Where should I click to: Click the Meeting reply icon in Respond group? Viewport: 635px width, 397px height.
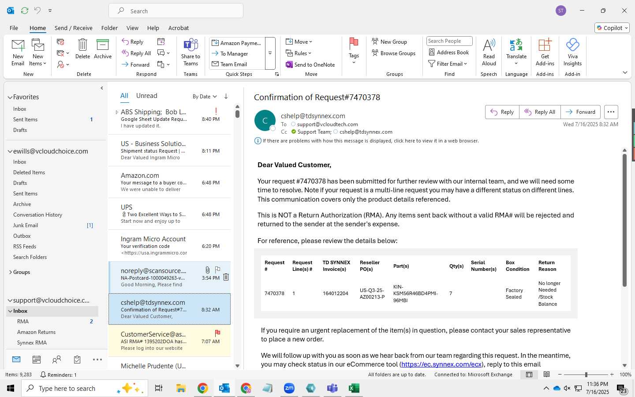click(x=161, y=41)
